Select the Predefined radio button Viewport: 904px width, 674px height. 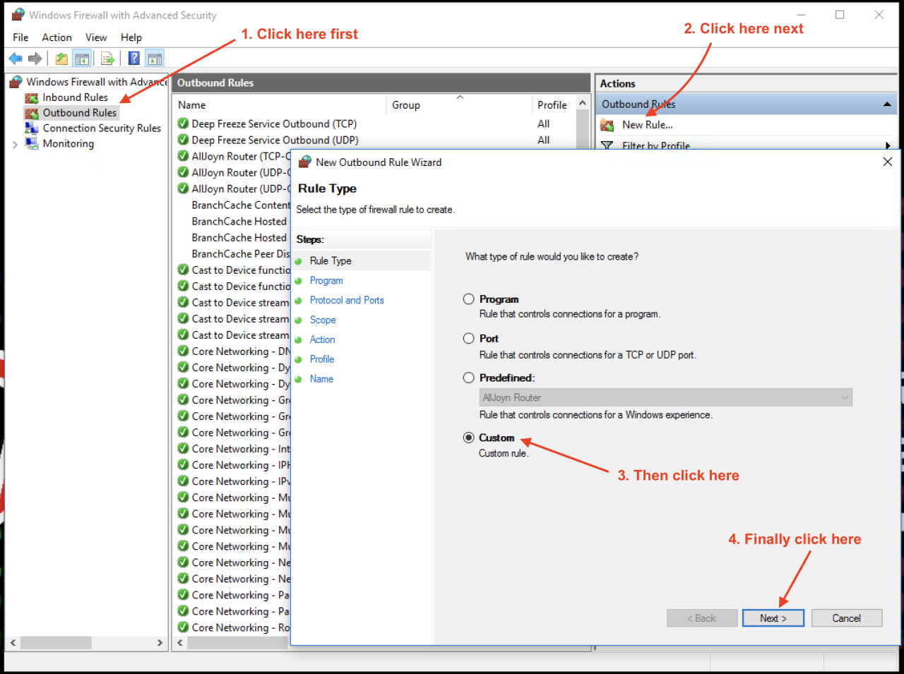(x=468, y=378)
